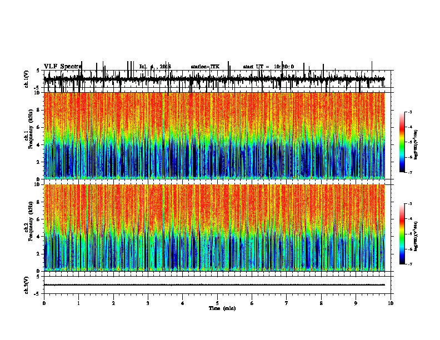The image size is (440, 340).
Task: Click the "-5" tick on the ch.3(V) axis
Action: pos(38,294)
